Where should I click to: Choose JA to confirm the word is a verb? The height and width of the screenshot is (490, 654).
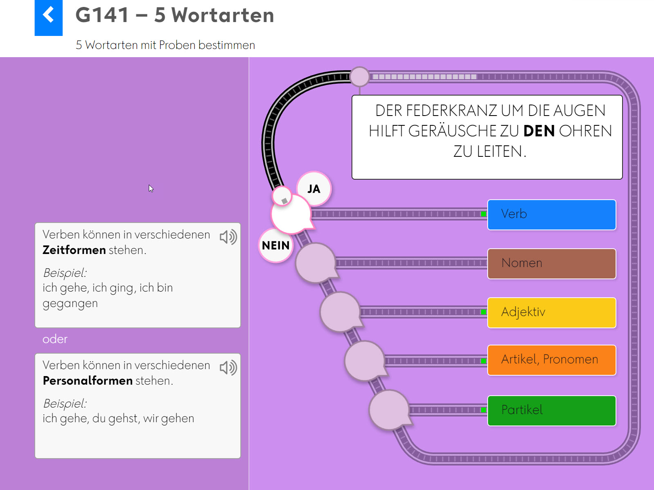[x=314, y=188]
